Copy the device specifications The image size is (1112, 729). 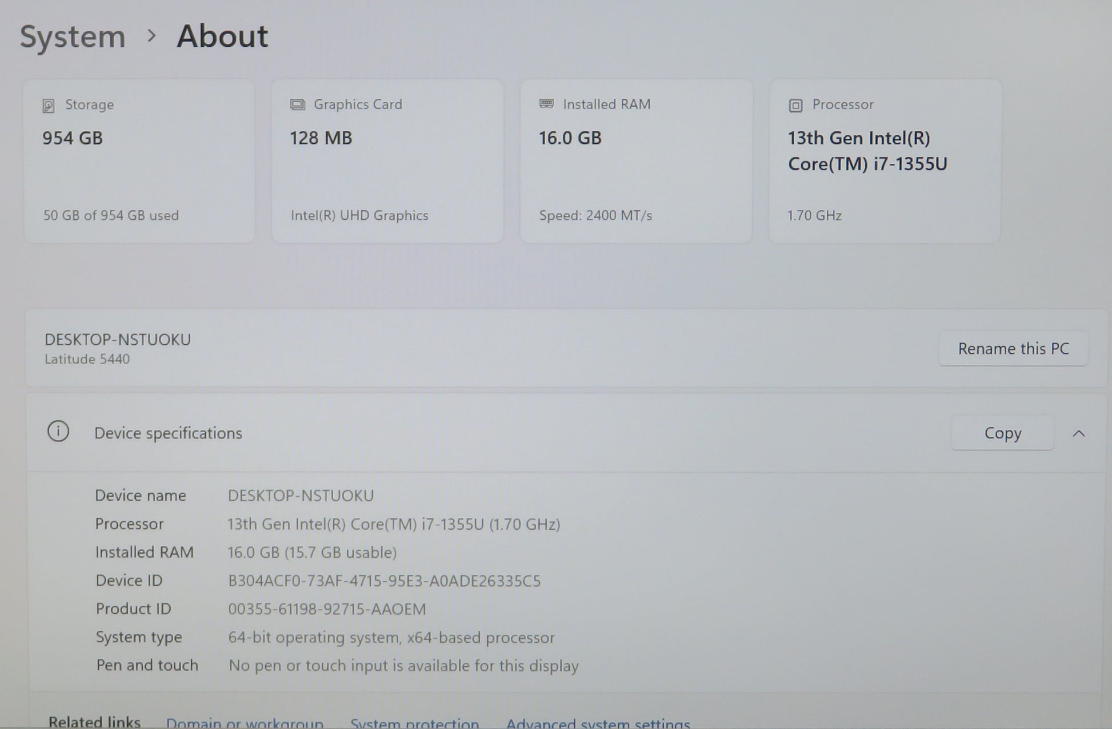[1002, 433]
